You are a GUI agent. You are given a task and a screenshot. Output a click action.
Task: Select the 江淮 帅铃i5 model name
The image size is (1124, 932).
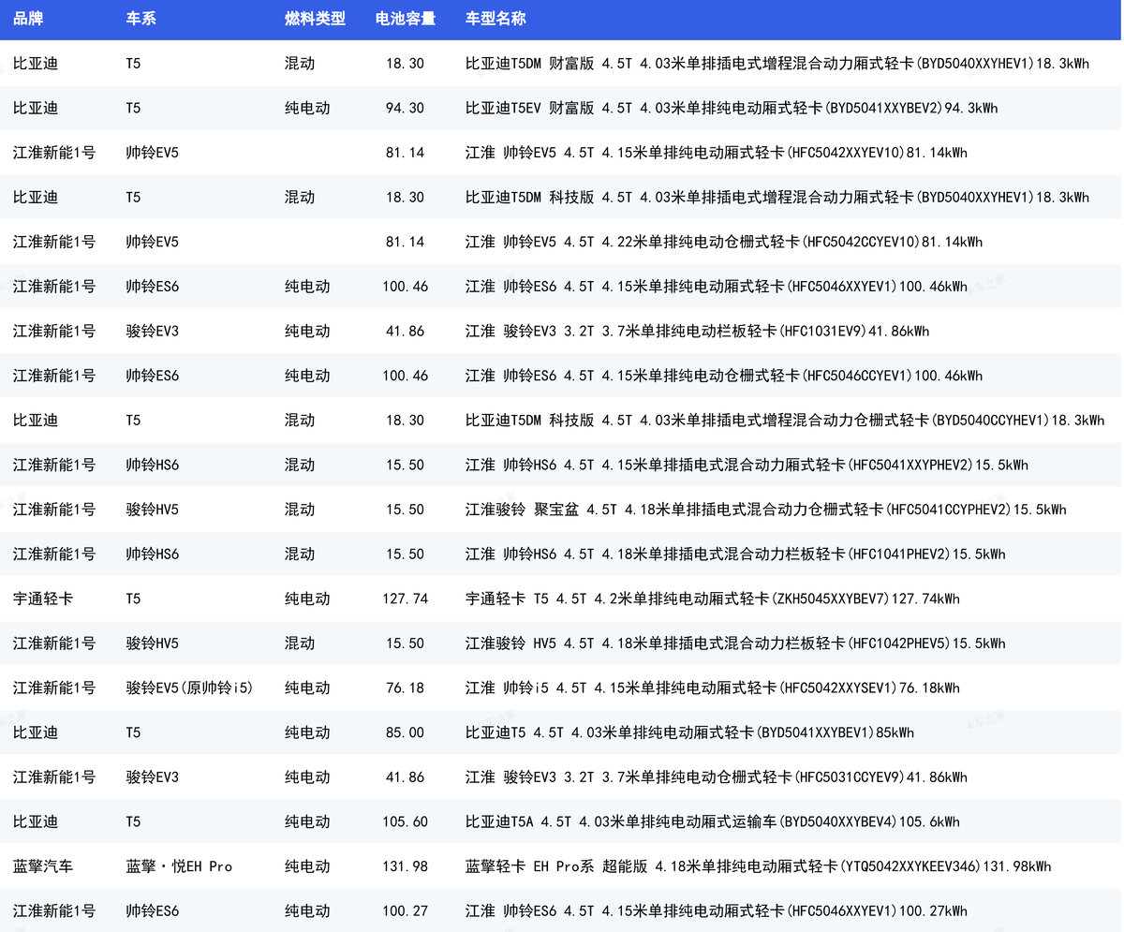click(x=713, y=688)
